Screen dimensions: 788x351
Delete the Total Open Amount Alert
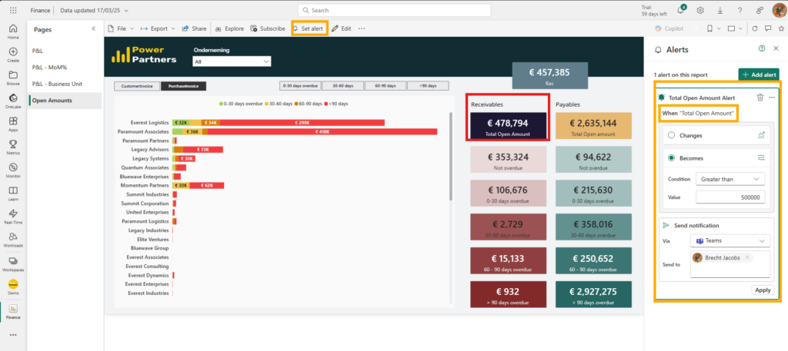pos(760,98)
